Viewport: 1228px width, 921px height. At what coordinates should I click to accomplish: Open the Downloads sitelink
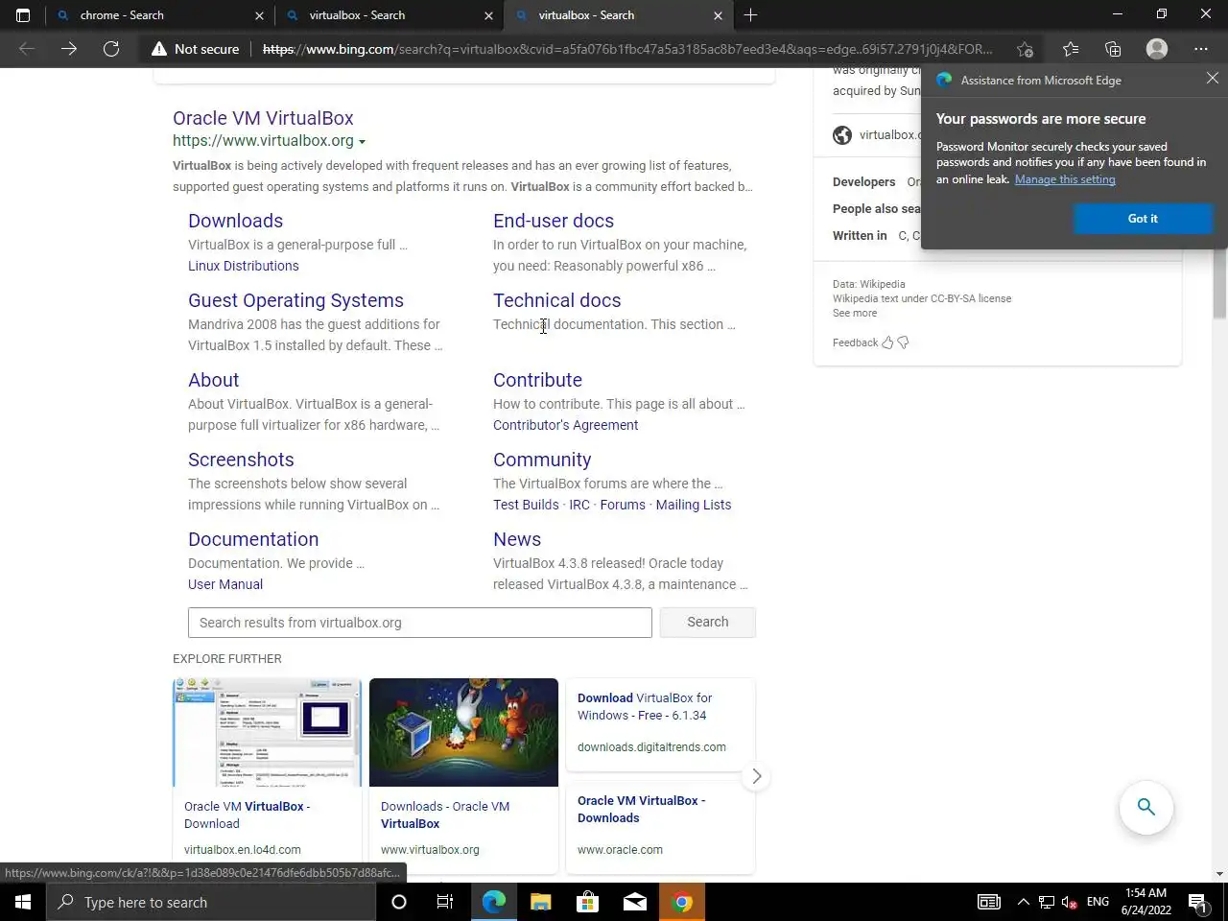pyautogui.click(x=235, y=221)
